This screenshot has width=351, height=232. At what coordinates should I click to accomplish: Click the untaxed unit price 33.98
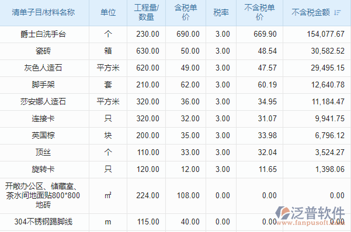point(267,135)
